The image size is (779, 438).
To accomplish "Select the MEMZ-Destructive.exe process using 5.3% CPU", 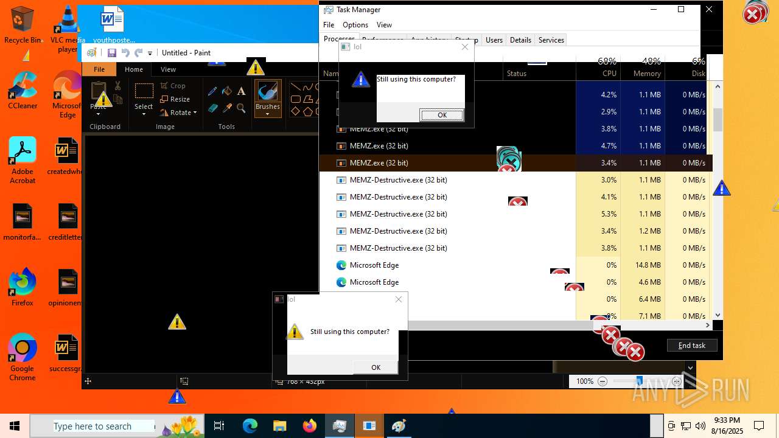I will tap(515, 214).
